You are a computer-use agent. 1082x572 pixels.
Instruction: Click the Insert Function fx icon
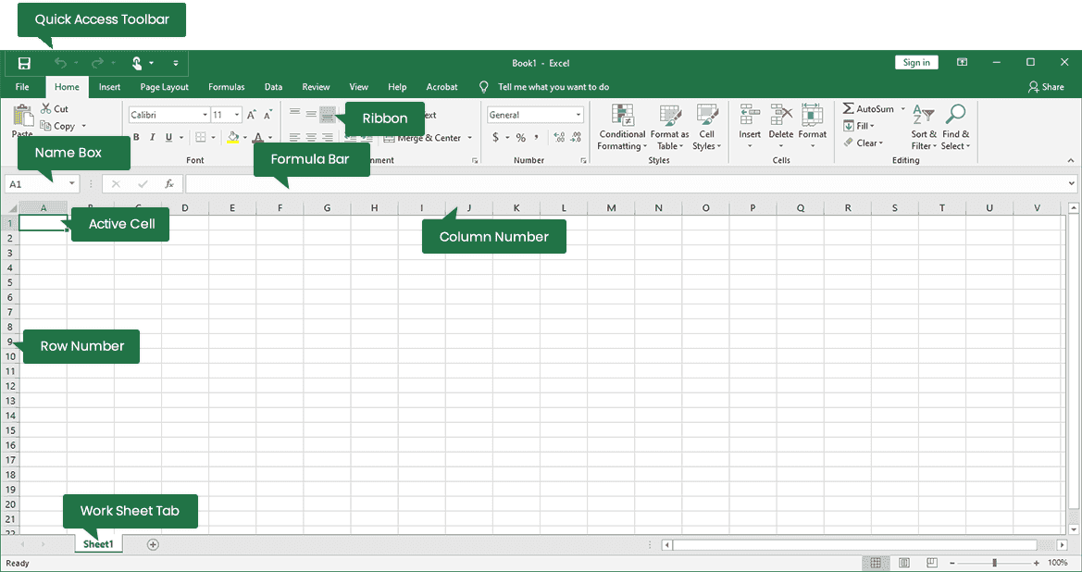coord(169,184)
